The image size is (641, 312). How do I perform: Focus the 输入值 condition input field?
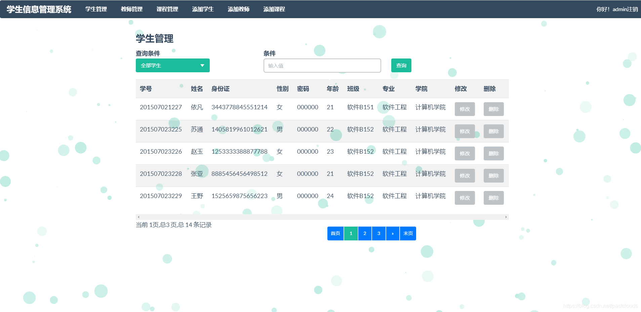pyautogui.click(x=322, y=66)
